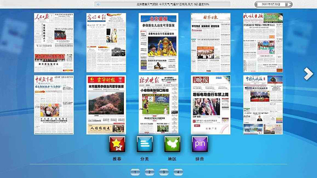Click the 拼音 label
The height and width of the screenshot is (178, 317).
point(200,159)
